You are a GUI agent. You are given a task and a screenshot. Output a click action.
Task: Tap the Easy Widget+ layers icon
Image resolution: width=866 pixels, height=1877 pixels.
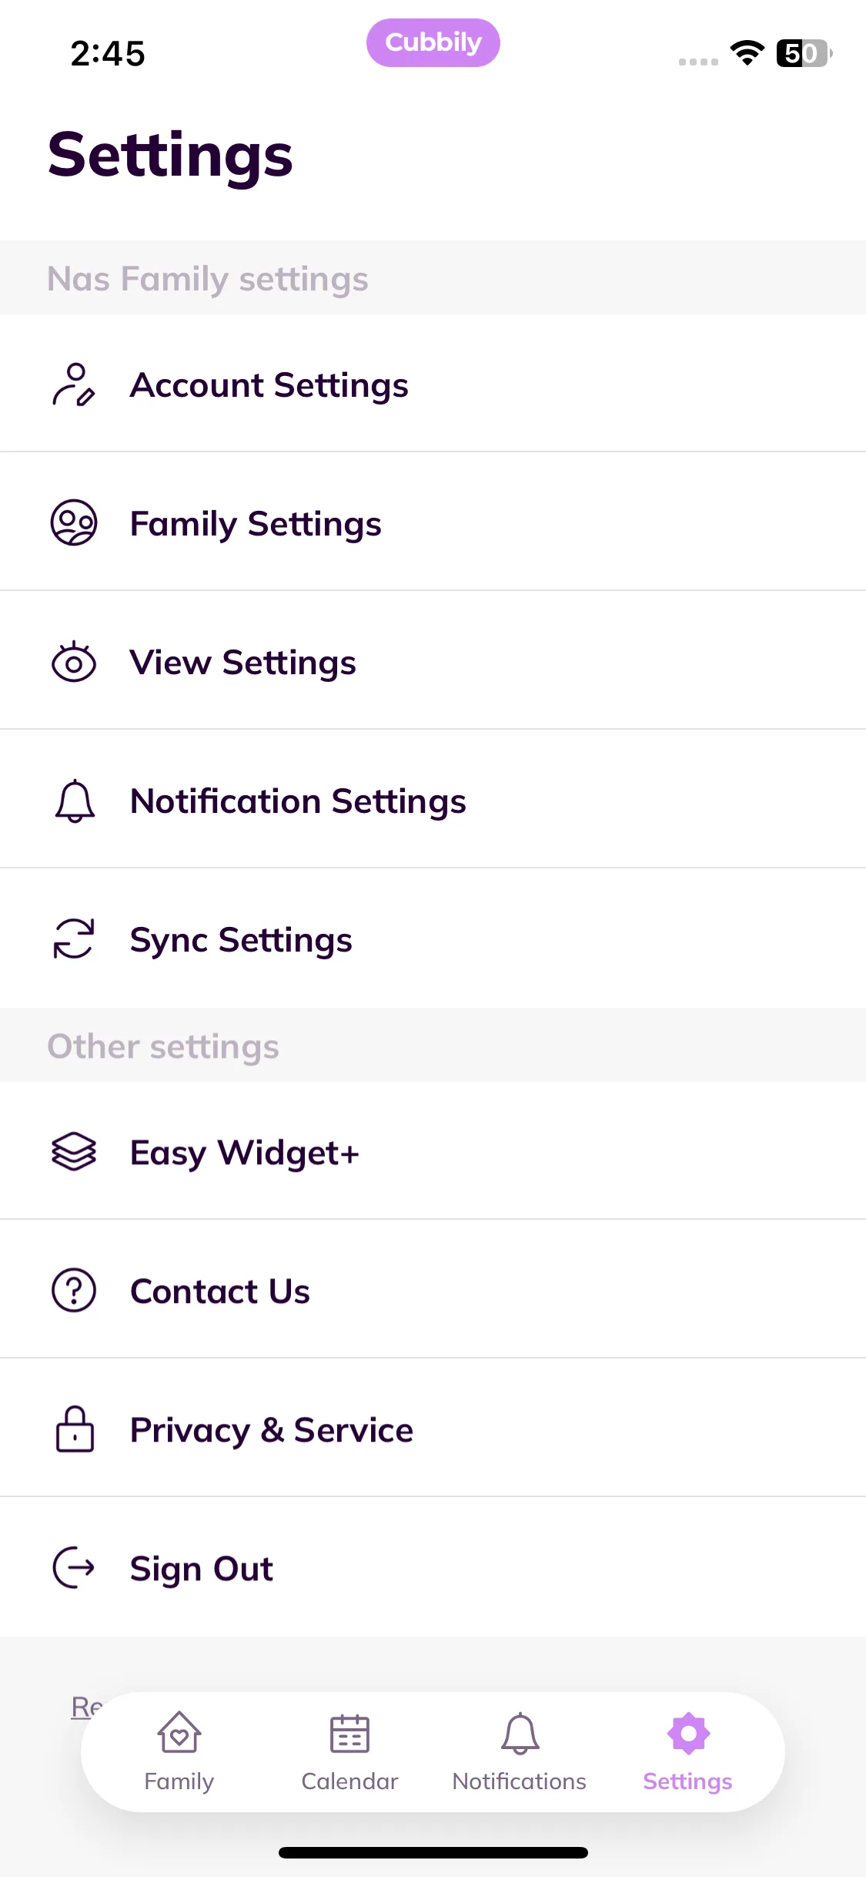point(74,1152)
